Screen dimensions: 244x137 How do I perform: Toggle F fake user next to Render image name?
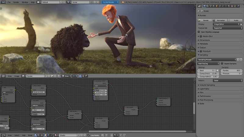click(x=46, y=76)
